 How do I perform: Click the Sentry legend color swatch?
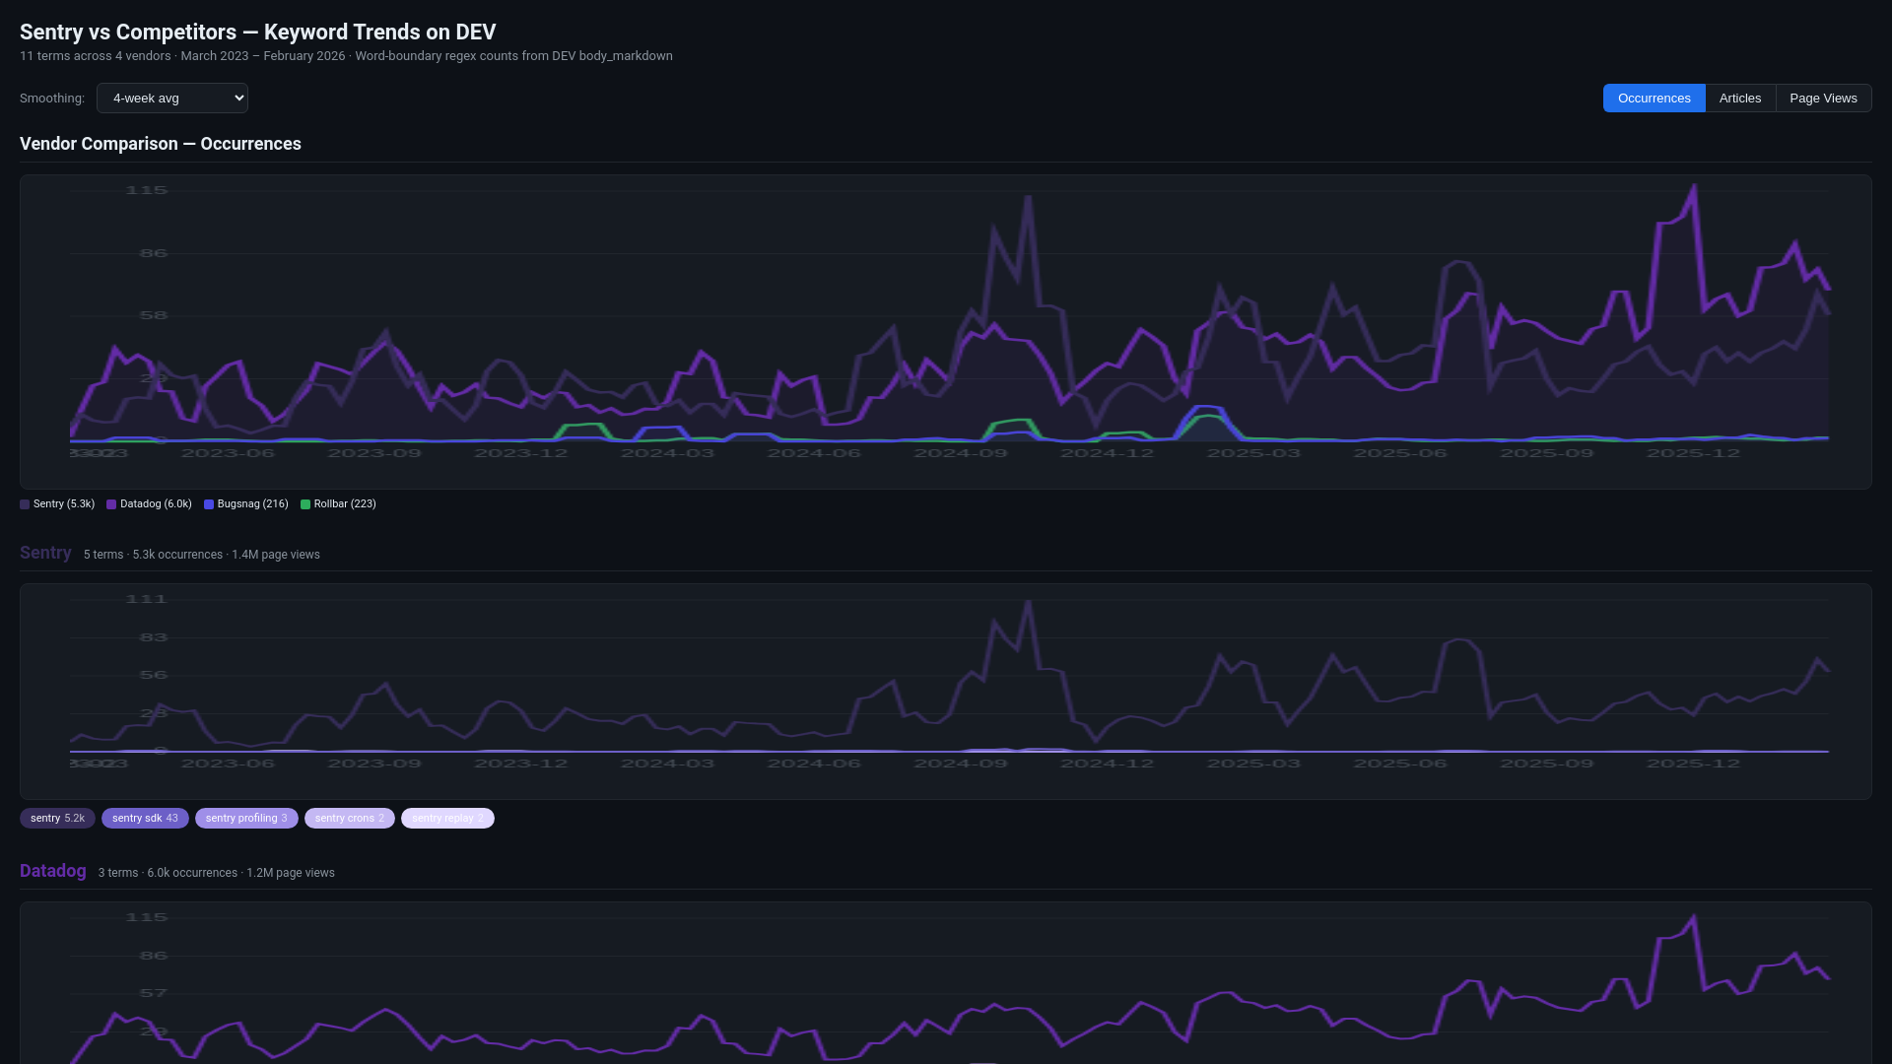[25, 504]
